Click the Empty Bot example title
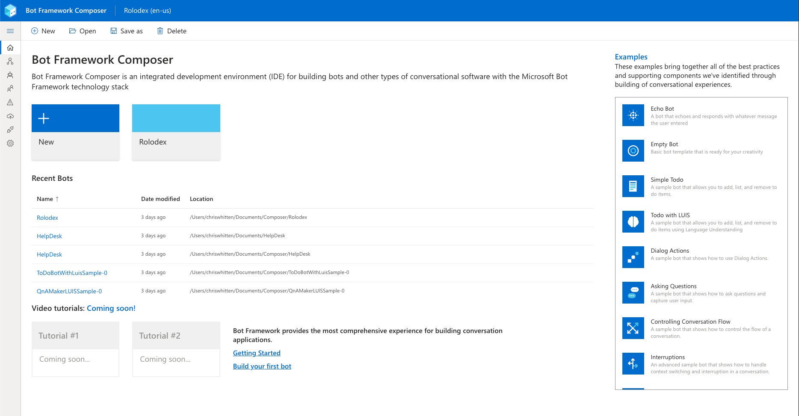The height and width of the screenshot is (416, 799). pyautogui.click(x=664, y=144)
